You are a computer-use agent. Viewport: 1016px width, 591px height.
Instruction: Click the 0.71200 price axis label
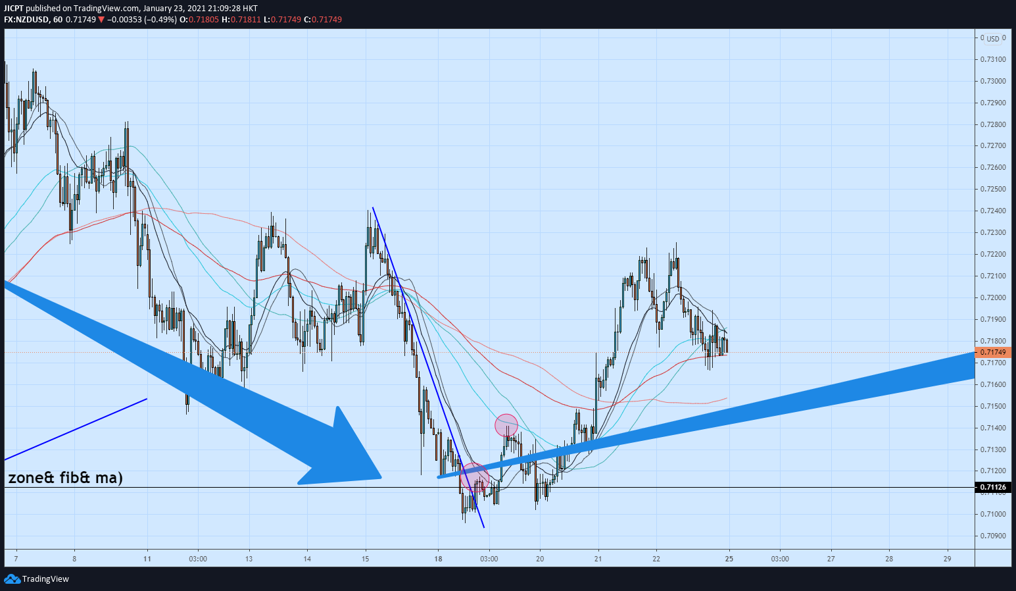pyautogui.click(x=992, y=471)
